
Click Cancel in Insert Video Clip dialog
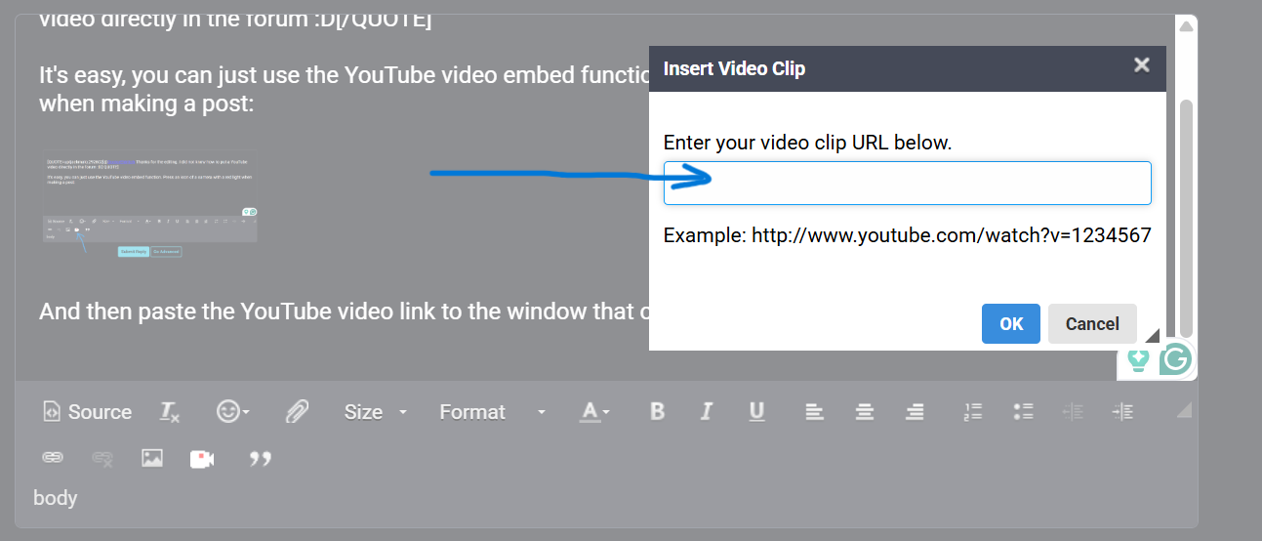pos(1092,323)
